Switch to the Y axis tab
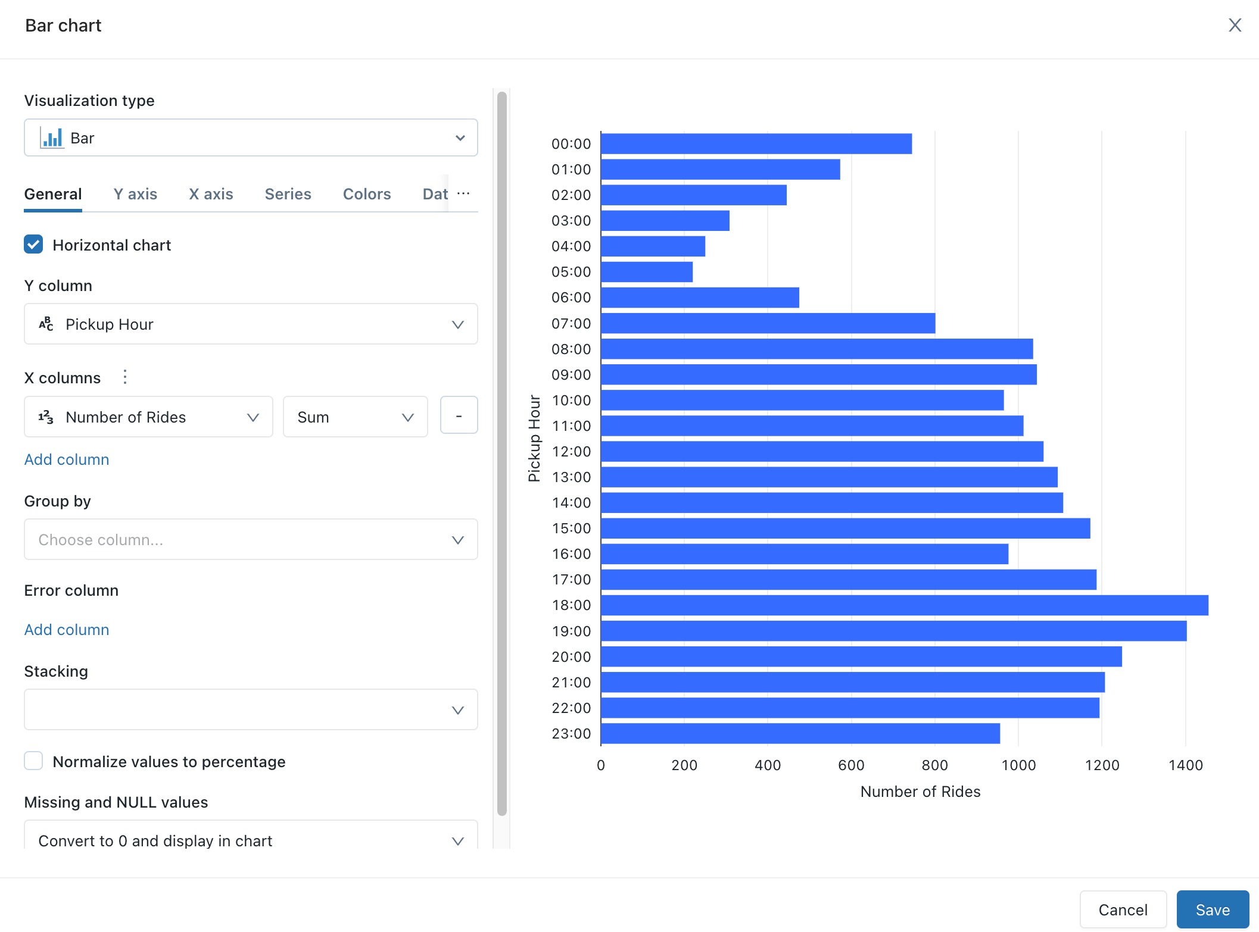The height and width of the screenshot is (932, 1259). coord(134,194)
